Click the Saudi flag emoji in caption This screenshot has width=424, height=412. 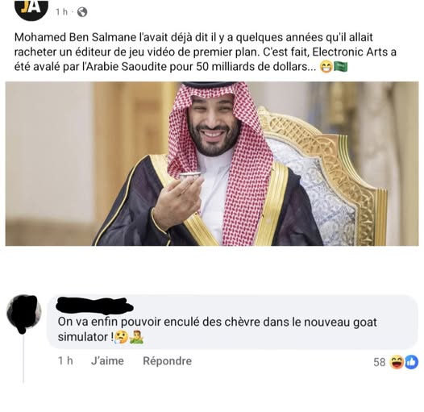click(341, 67)
